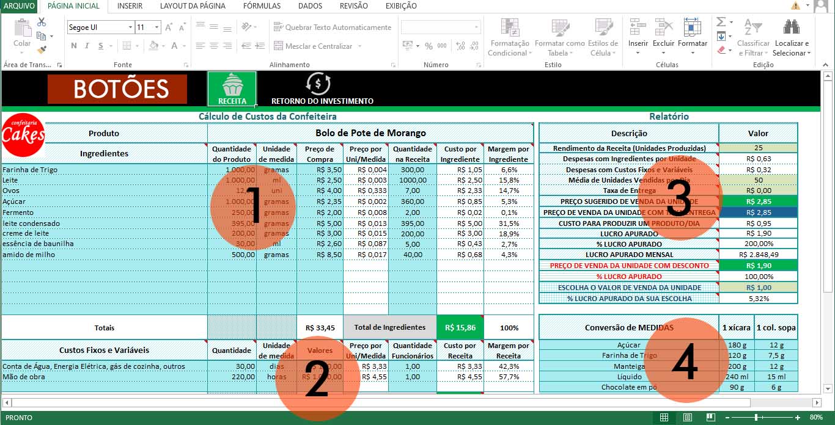The width and height of the screenshot is (835, 425).
Task: Select Page Layout view in status bar
Action: click(x=687, y=418)
